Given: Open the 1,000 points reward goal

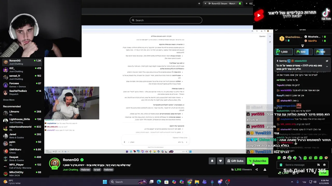Looking at the screenshot, I should pos(284,52).
